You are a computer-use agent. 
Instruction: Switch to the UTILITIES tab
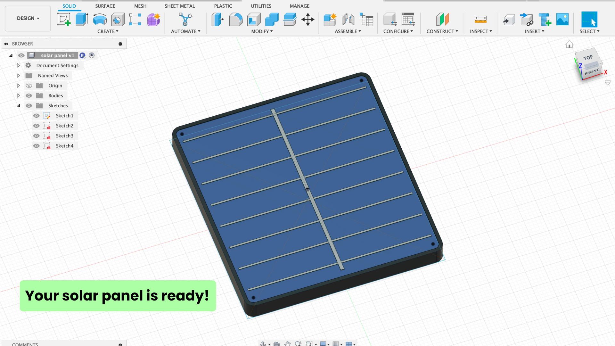pos(261,6)
